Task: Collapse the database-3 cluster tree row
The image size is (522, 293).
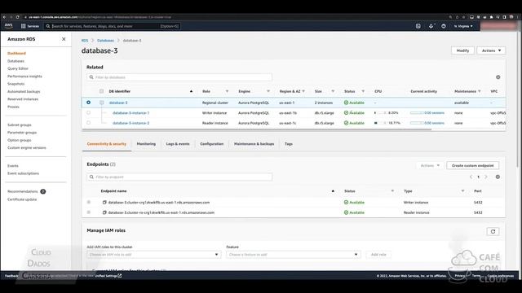Action: click(x=101, y=103)
